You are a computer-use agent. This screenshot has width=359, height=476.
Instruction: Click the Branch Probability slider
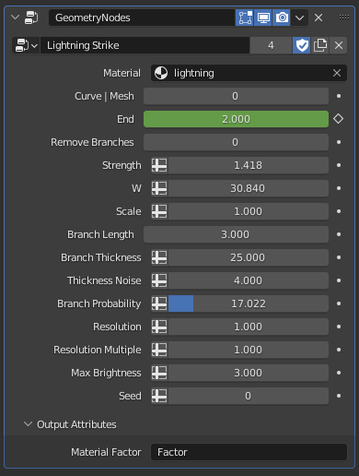249,303
